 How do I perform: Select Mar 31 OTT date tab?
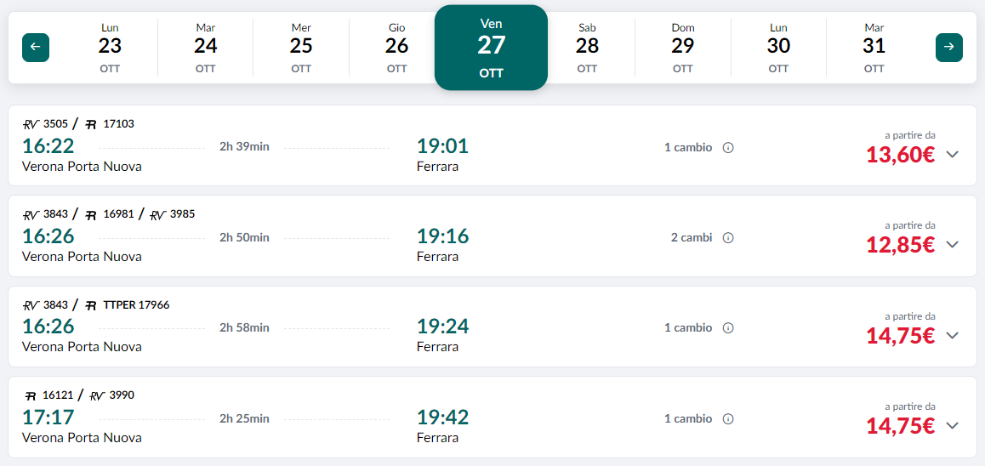coord(874,48)
